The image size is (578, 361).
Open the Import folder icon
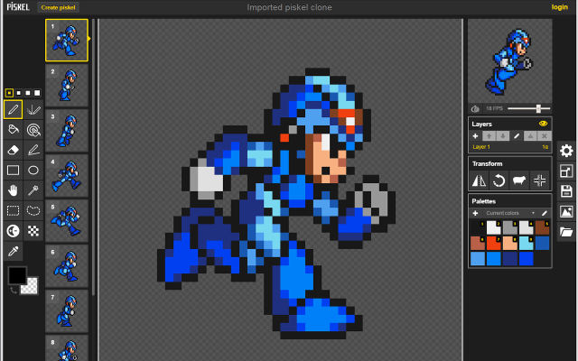click(566, 232)
